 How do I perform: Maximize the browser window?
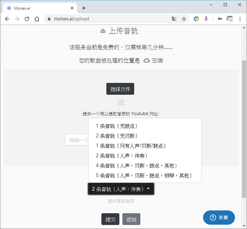[225, 5]
